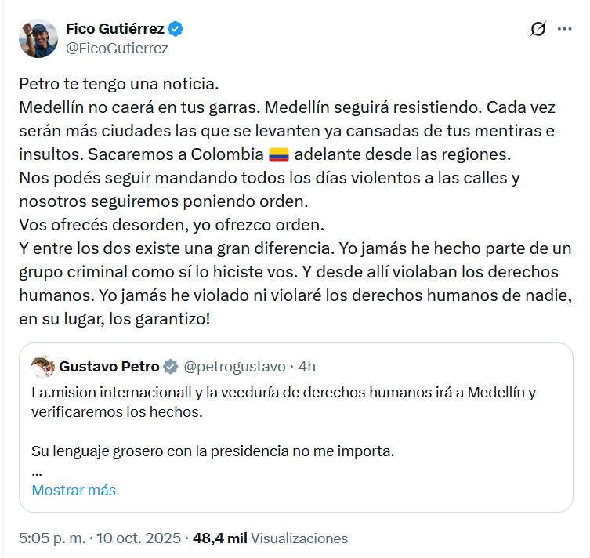
Task: Click quoted line 'Su lenguaje grosero con la presidencia'
Action: [212, 451]
